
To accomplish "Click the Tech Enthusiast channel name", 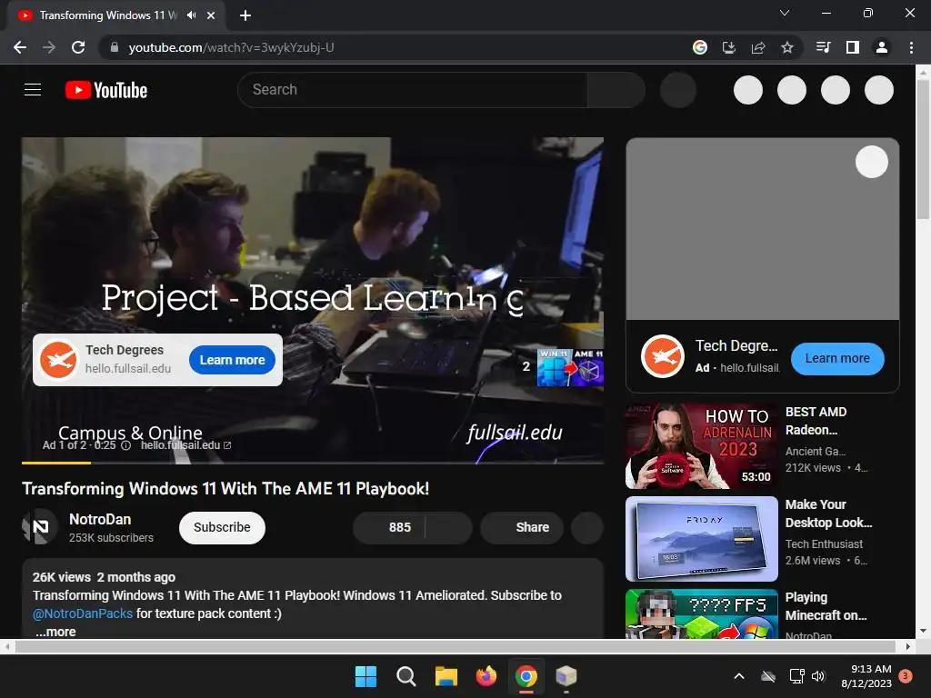I will [824, 544].
